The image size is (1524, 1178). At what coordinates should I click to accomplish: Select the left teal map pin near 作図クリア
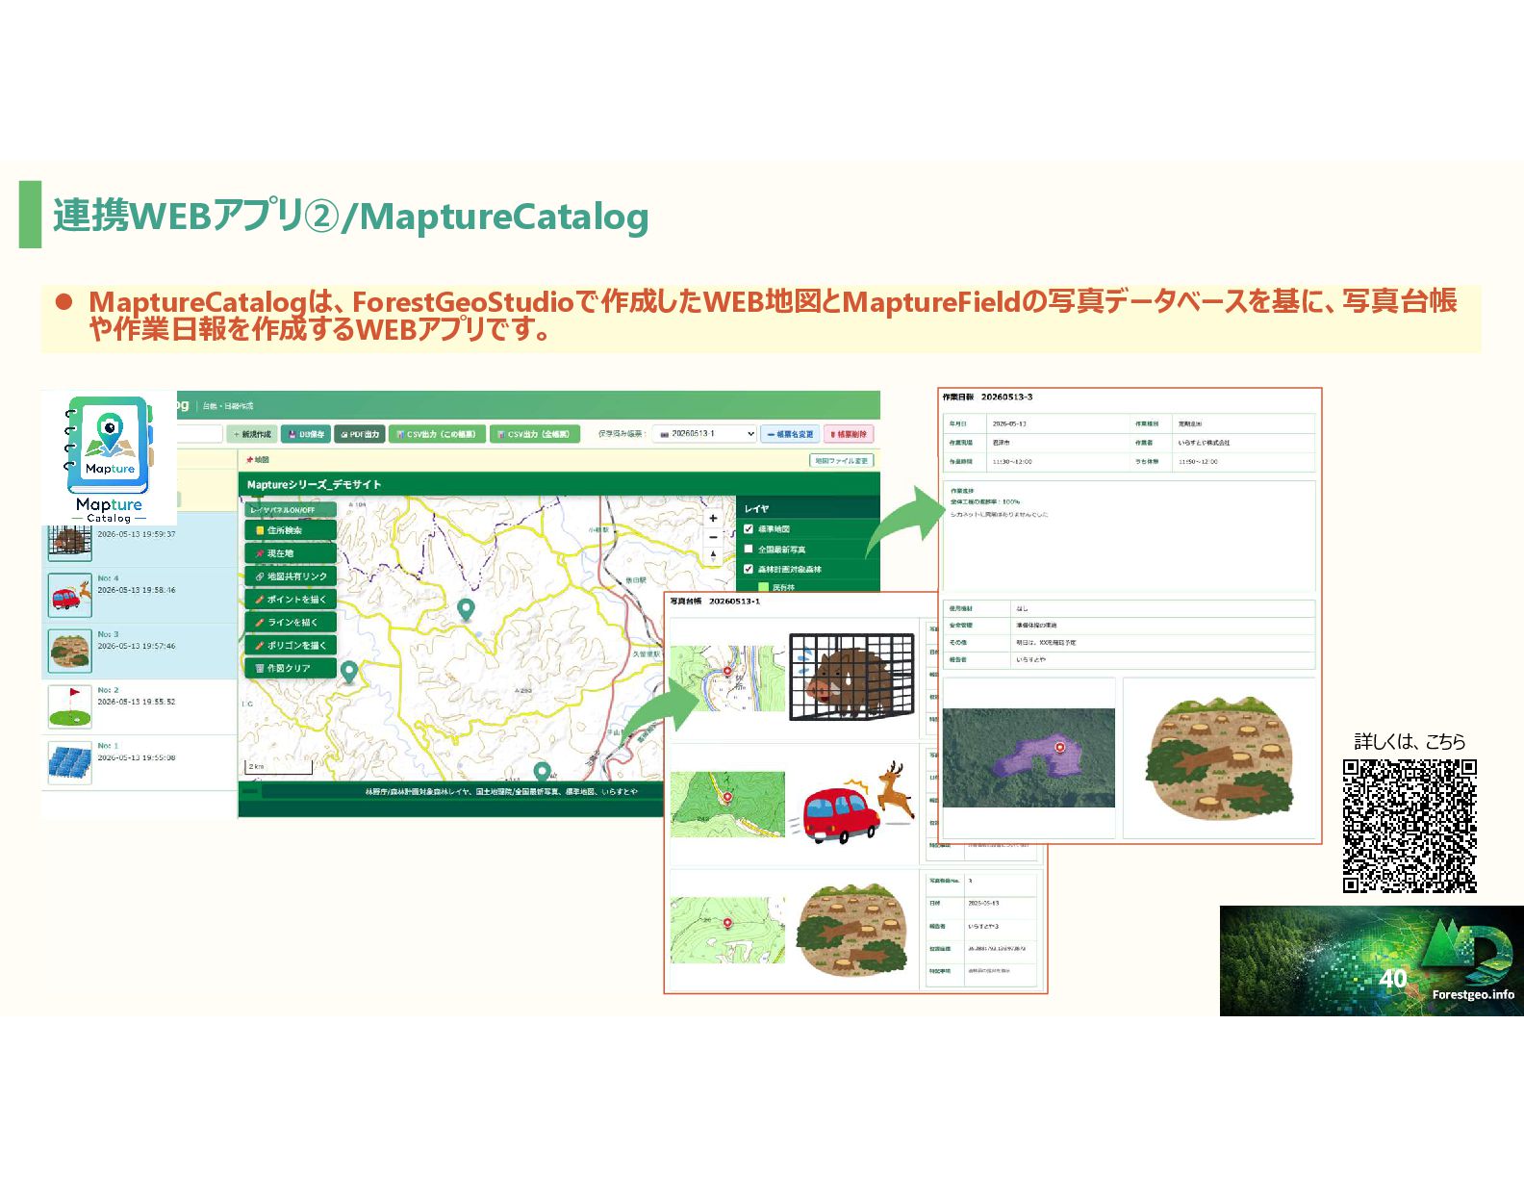pos(349,672)
